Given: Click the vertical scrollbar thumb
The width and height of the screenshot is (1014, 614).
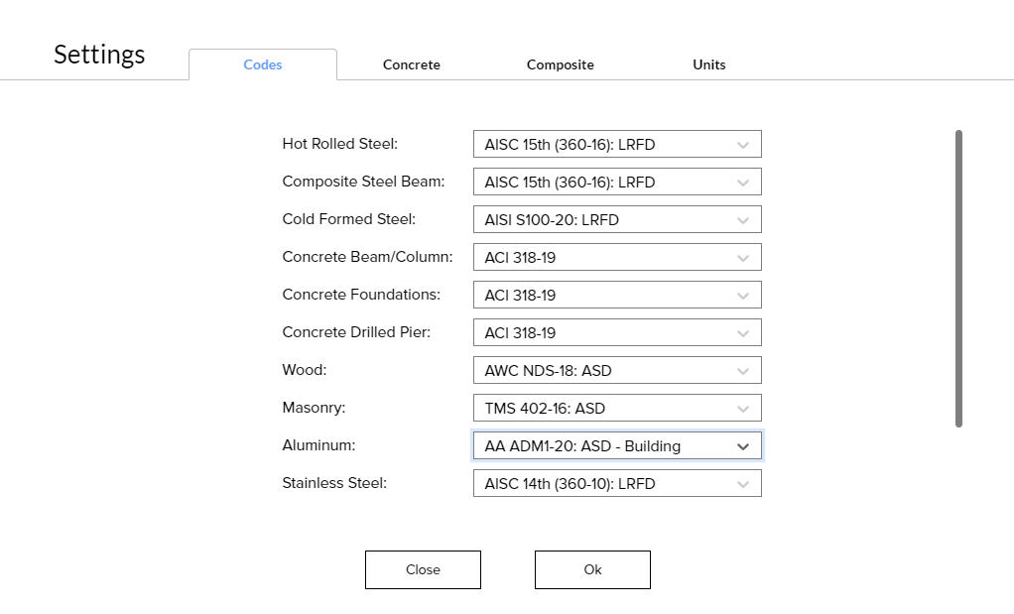Looking at the screenshot, I should click(958, 278).
